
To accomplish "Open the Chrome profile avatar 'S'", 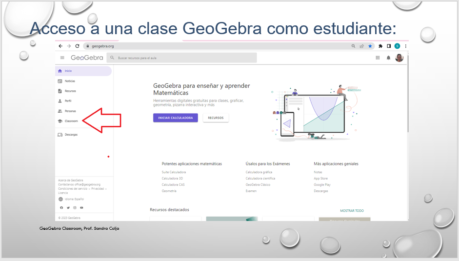I will click(397, 46).
